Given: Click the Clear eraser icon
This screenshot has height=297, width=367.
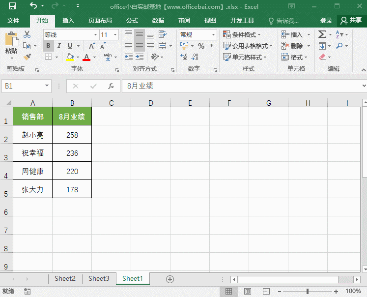Looking at the screenshot, I should coord(322,57).
